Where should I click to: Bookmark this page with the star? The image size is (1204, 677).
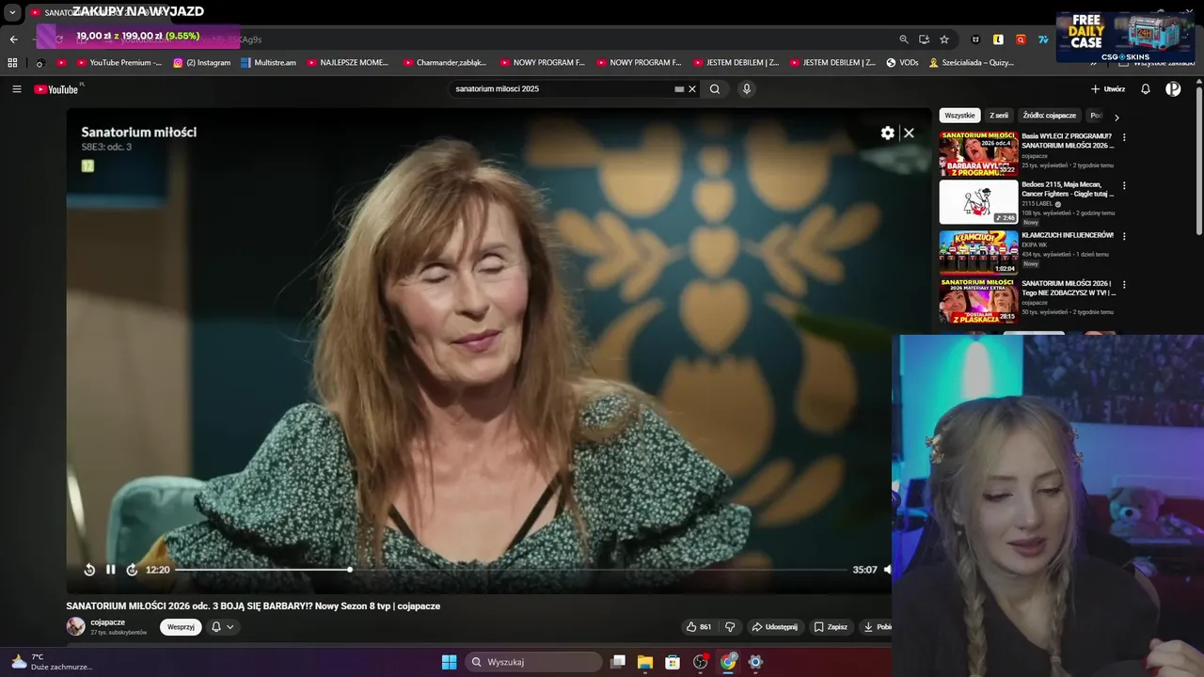coord(944,39)
